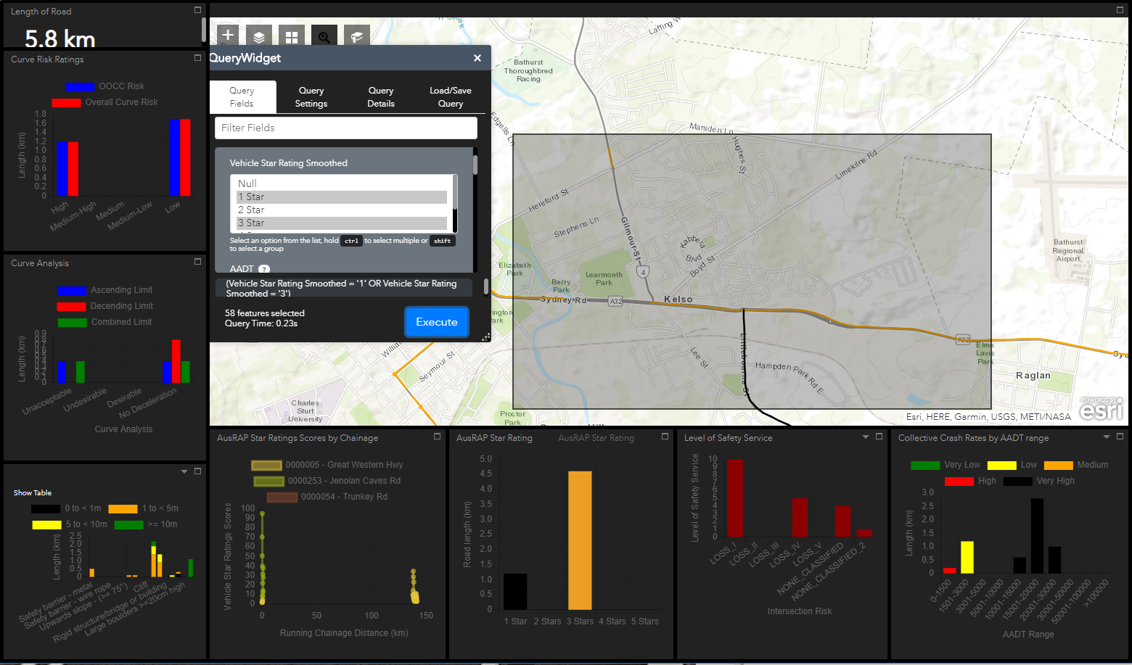The width and height of the screenshot is (1132, 665).
Task: Click the route 4 shield on Gilmour St
Action: 642,272
